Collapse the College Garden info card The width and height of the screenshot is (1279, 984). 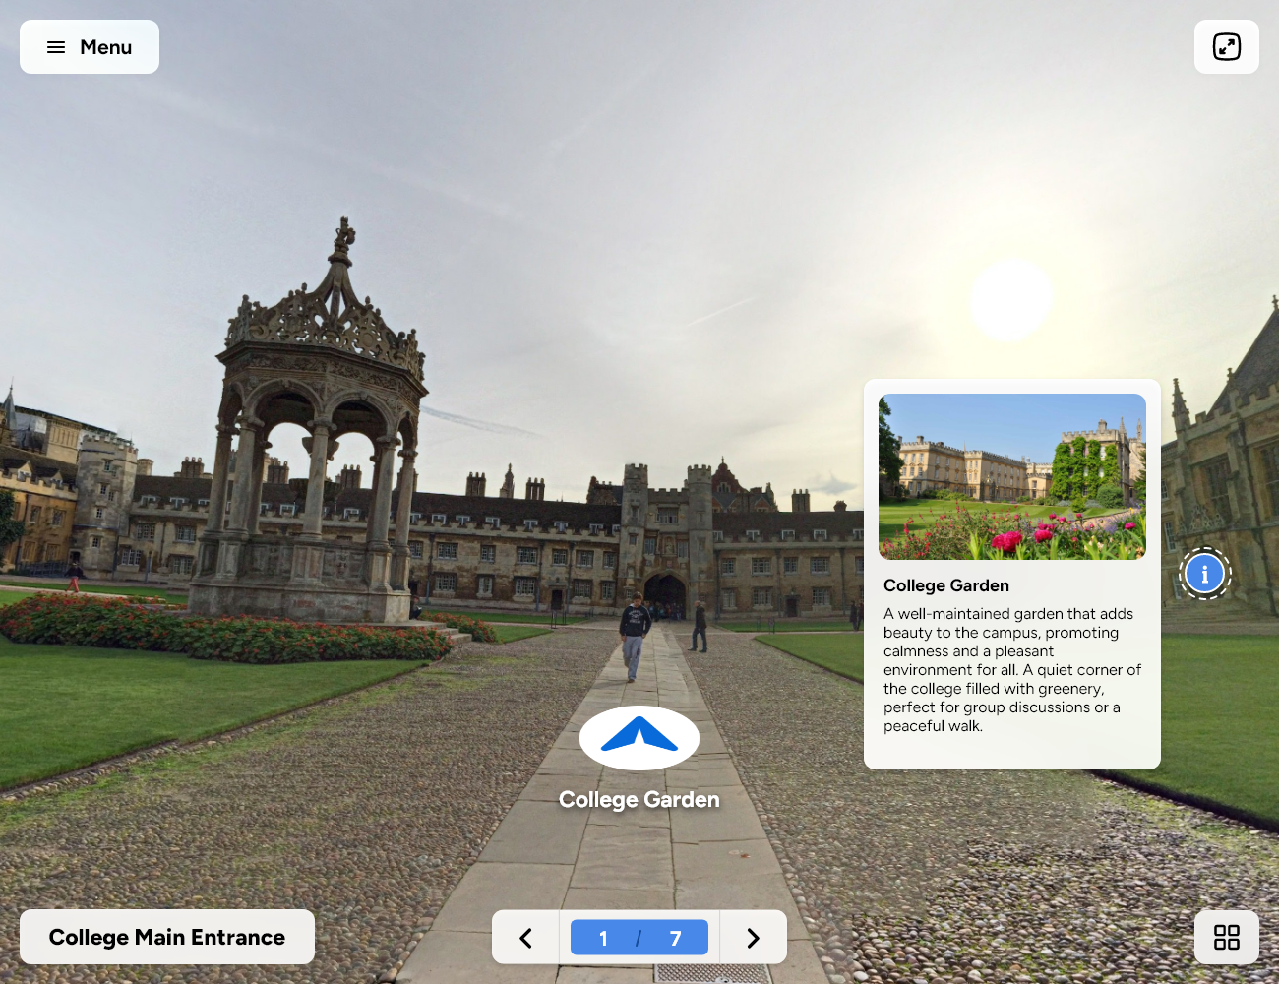[1204, 574]
